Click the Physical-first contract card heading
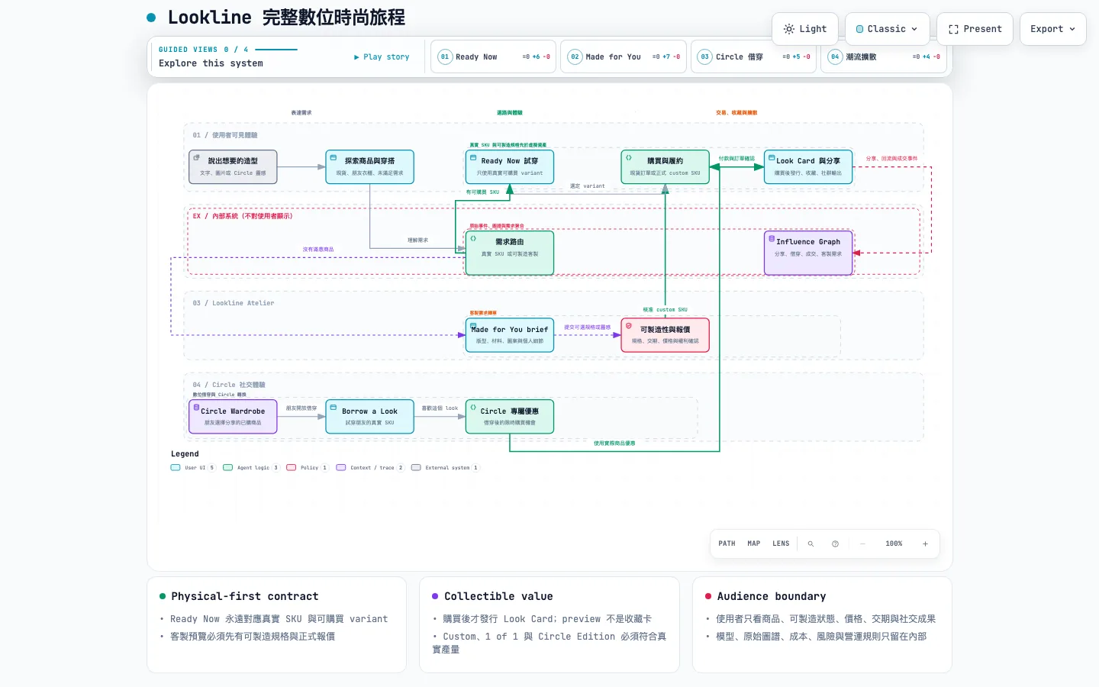Viewport: 1099px width, 687px height. coord(245,596)
